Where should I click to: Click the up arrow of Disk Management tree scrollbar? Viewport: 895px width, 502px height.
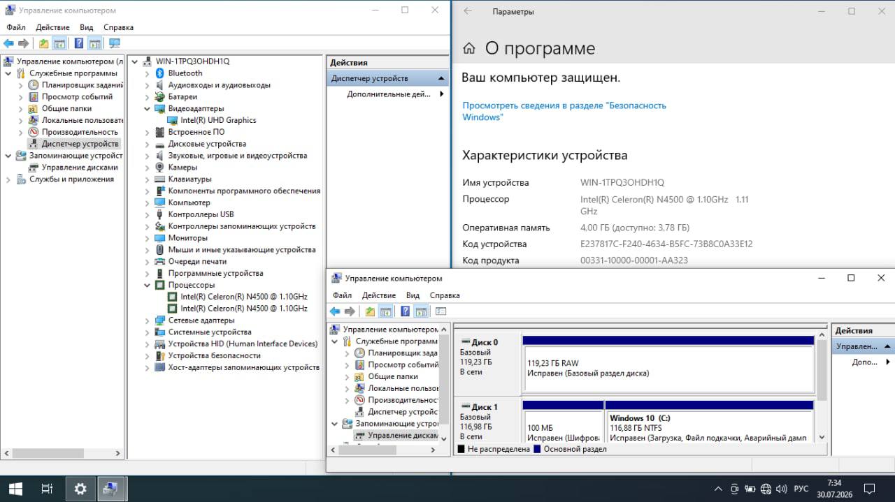(444, 328)
